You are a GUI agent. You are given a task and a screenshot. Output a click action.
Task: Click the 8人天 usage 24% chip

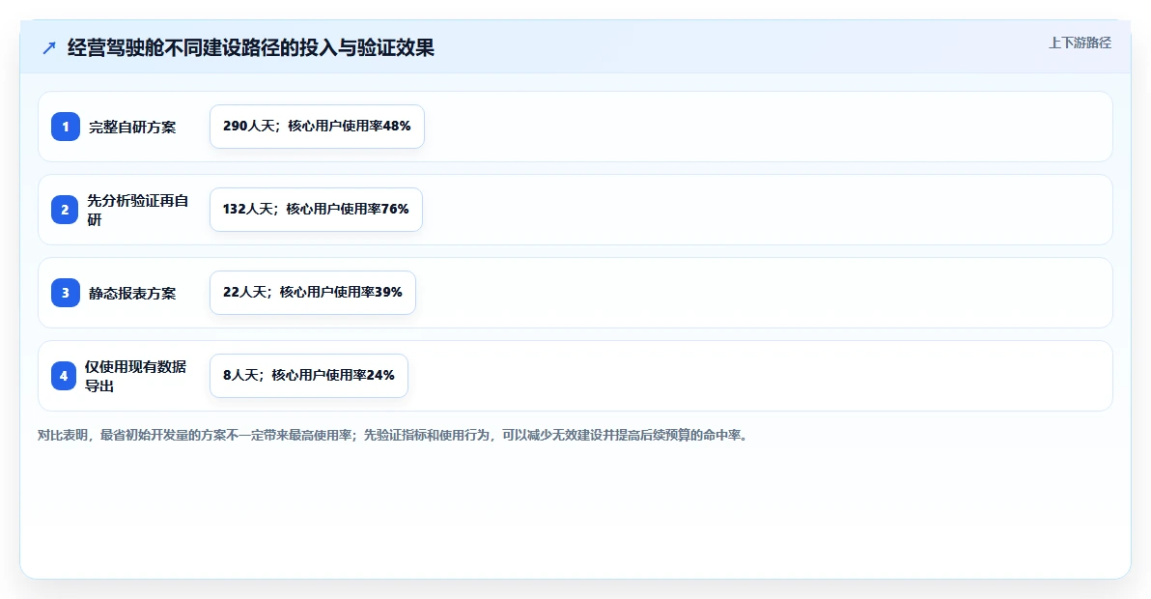point(308,375)
